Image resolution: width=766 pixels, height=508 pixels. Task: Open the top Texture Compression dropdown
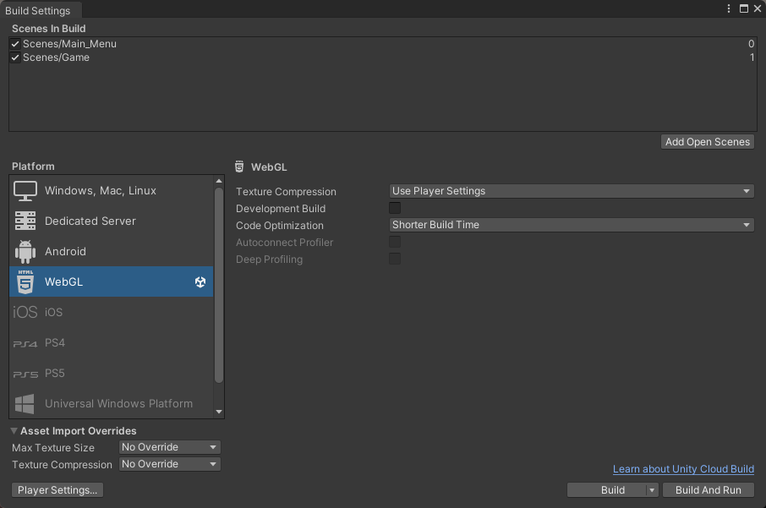pyautogui.click(x=572, y=191)
